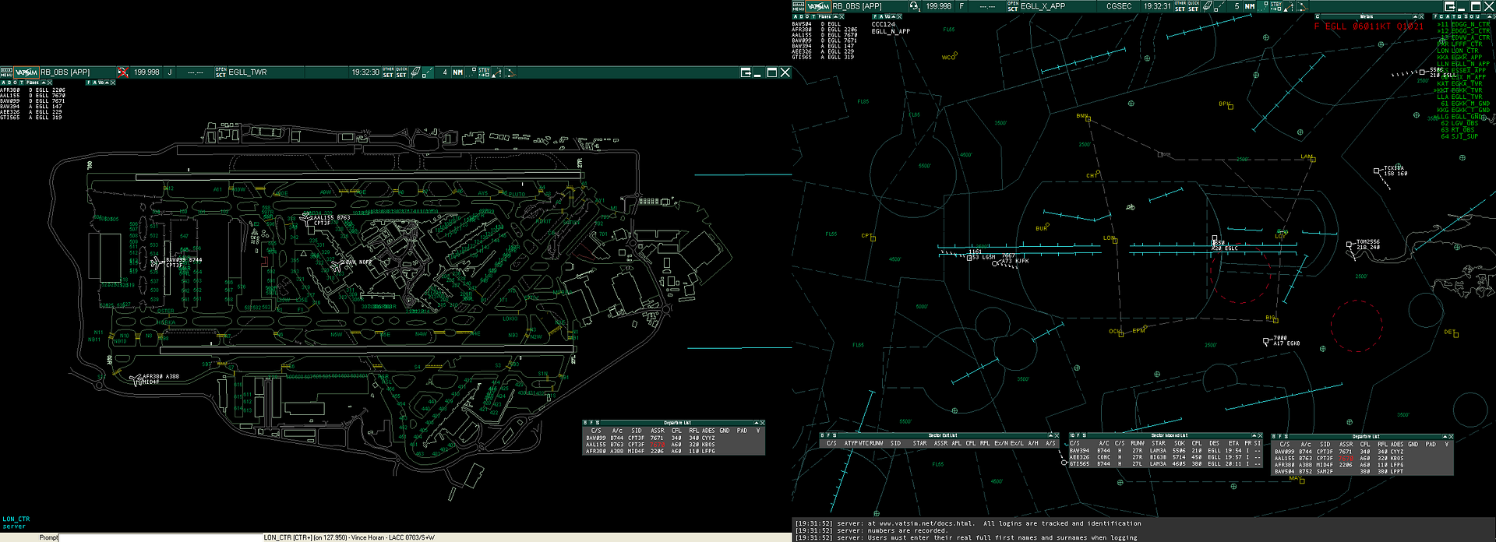Click the detach window icon in left window
This screenshot has height=542, width=1496.
[746, 72]
